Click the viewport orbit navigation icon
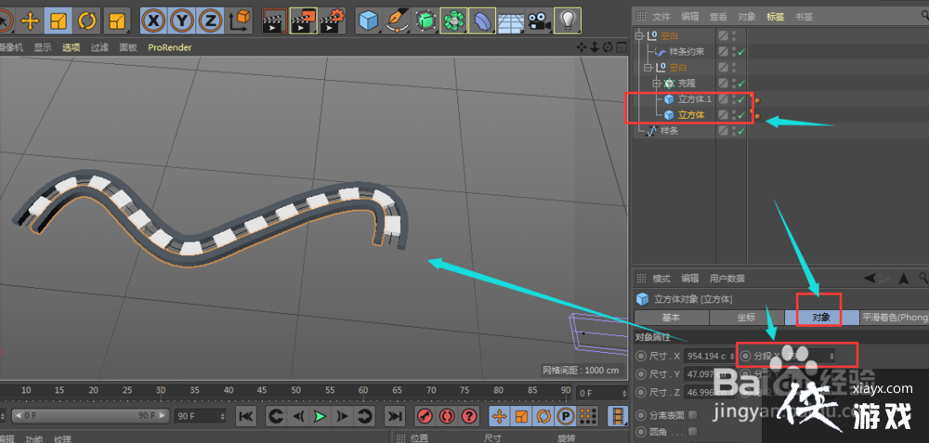This screenshot has height=443, width=929. [608, 47]
